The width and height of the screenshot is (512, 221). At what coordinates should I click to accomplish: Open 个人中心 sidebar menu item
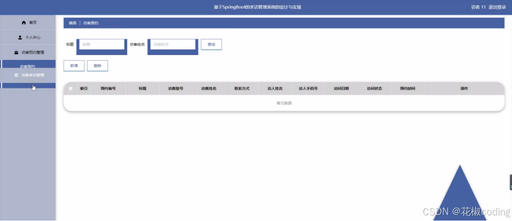[x=28, y=37]
